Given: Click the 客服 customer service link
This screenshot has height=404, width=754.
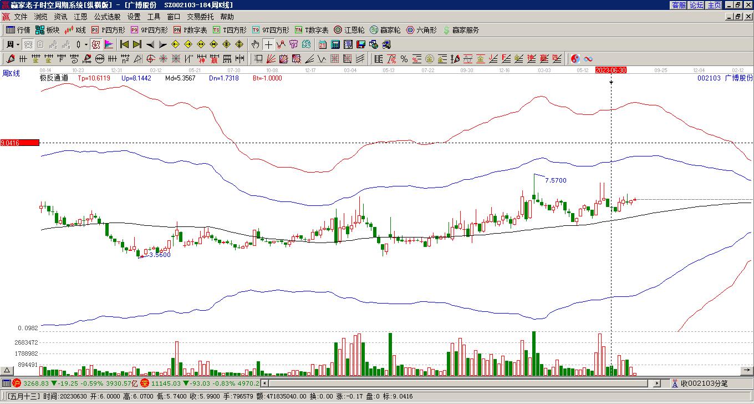Looking at the screenshot, I should tap(679, 4).
